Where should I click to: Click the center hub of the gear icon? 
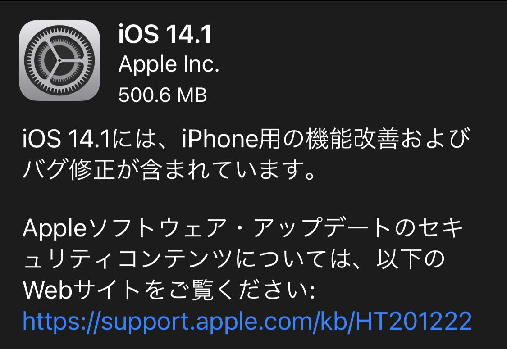[59, 60]
